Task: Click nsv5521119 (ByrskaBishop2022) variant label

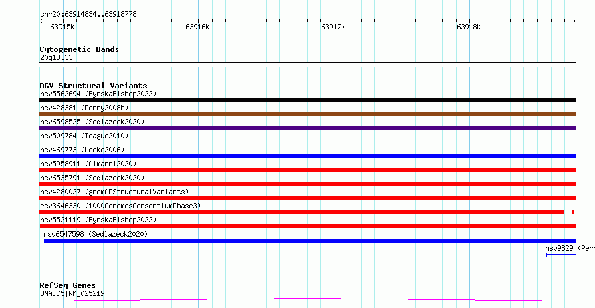Action: (98, 220)
